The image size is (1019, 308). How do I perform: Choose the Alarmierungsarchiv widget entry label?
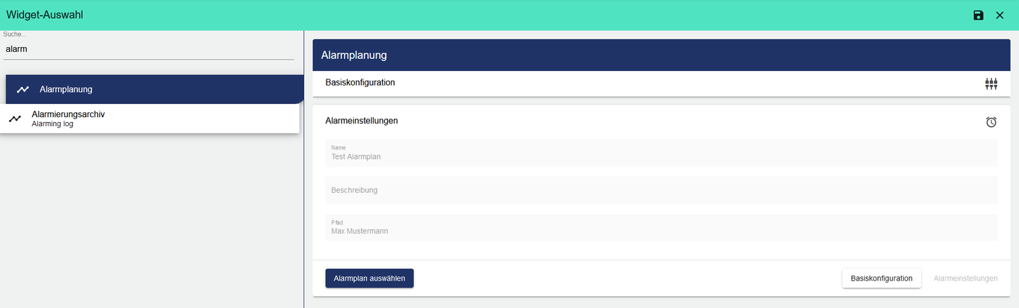coord(68,114)
